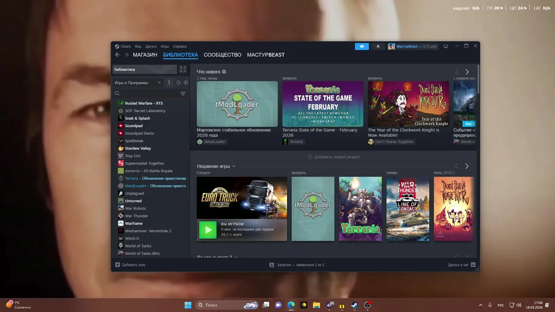The image size is (555, 312).
Task: Open advanced library filters icon
Action: point(183,94)
